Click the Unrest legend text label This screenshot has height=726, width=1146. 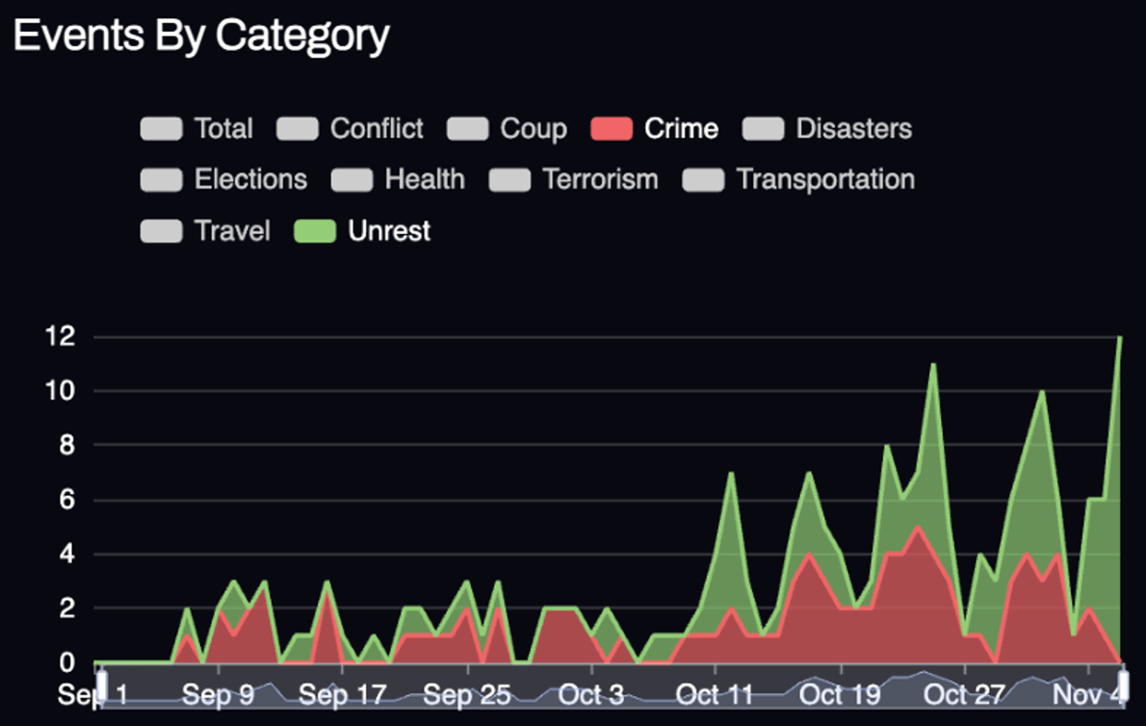pos(389,231)
